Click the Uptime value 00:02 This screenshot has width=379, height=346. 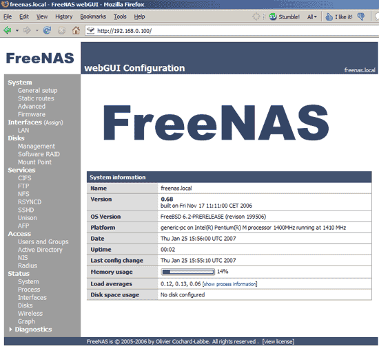click(x=167, y=250)
